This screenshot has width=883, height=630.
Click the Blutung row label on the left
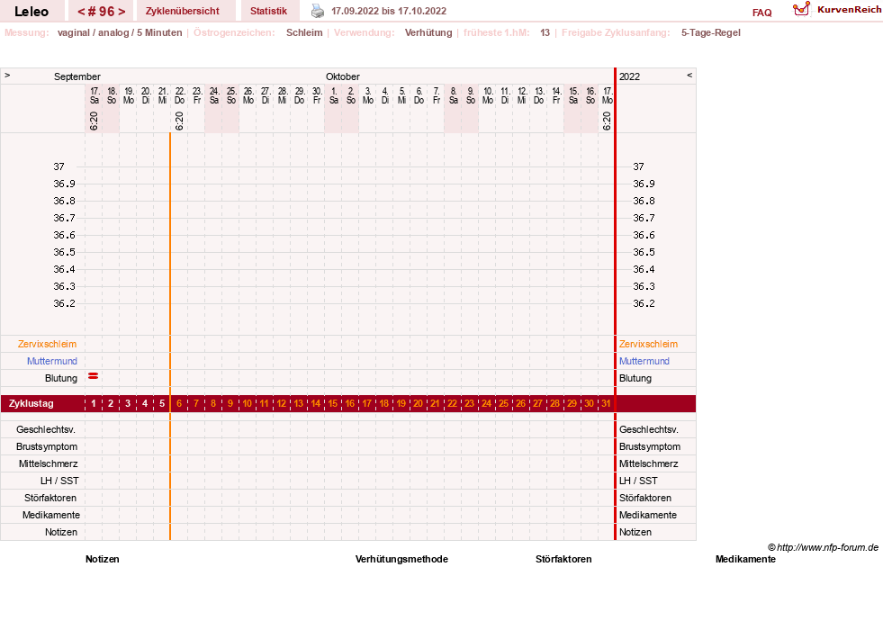61,378
